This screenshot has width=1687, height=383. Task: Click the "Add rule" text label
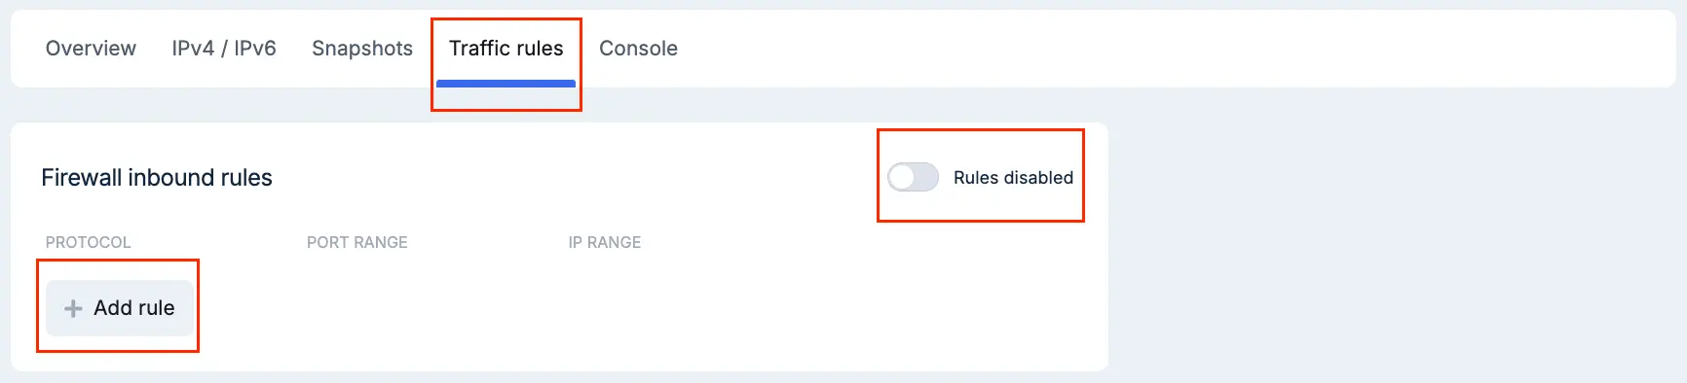click(134, 308)
